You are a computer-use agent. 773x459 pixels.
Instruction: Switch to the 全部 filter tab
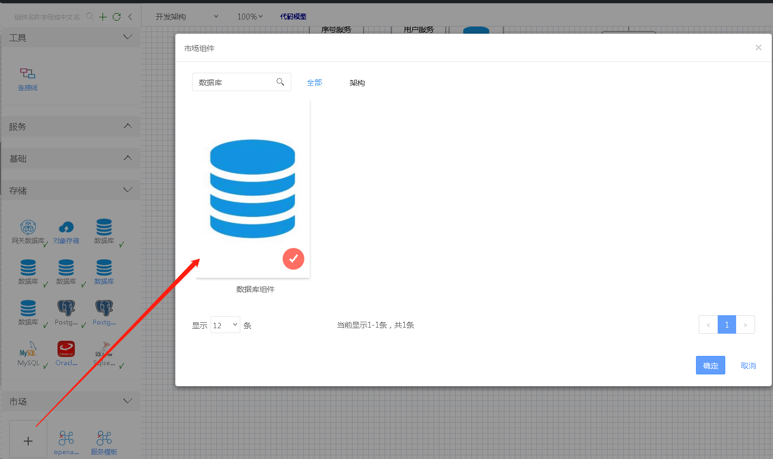click(315, 82)
